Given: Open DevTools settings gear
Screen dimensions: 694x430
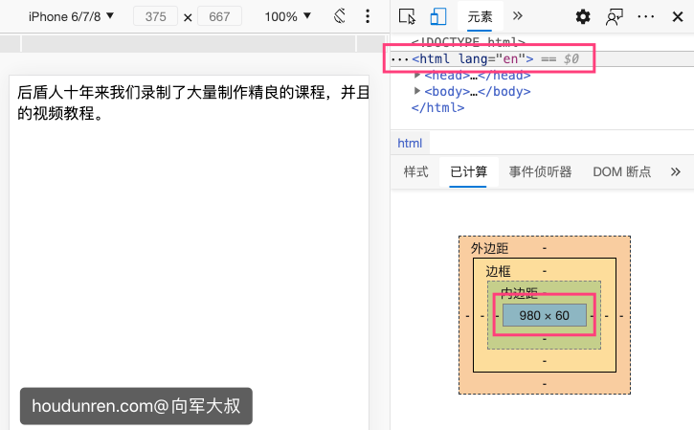Looking at the screenshot, I should click(583, 16).
